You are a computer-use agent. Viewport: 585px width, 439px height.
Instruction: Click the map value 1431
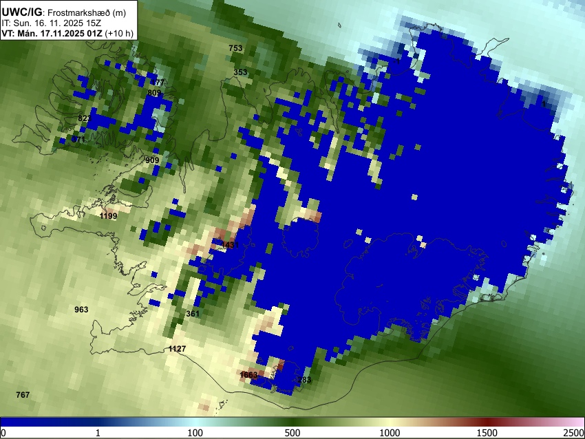pos(230,245)
